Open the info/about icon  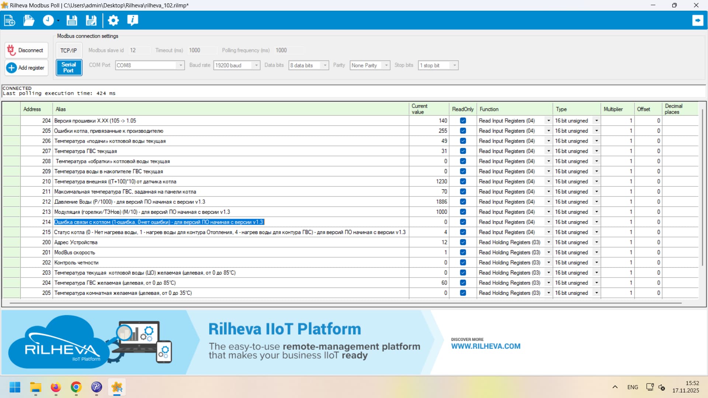coord(132,20)
